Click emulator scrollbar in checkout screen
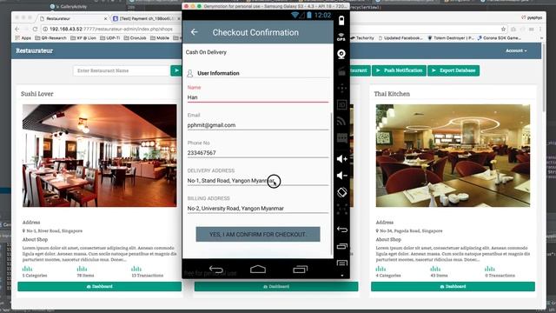The width and height of the screenshot is (556, 313). point(332,183)
